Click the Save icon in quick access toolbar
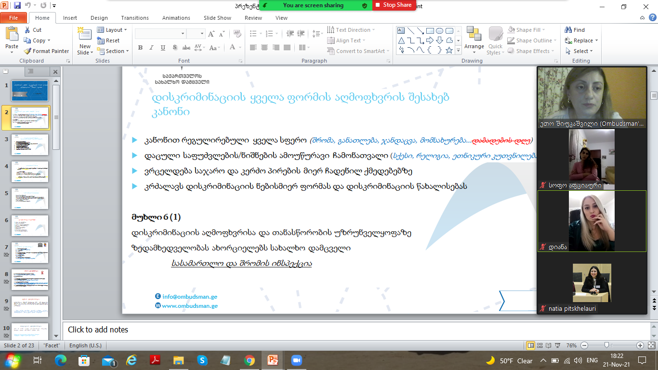 coord(17,6)
